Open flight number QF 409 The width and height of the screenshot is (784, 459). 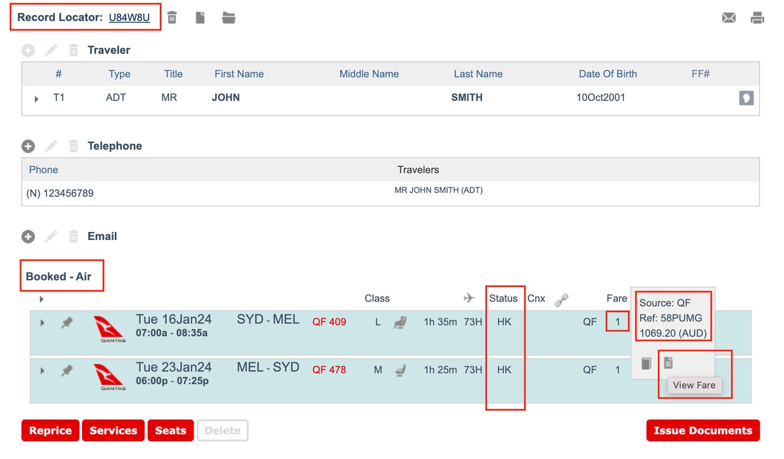tap(329, 322)
